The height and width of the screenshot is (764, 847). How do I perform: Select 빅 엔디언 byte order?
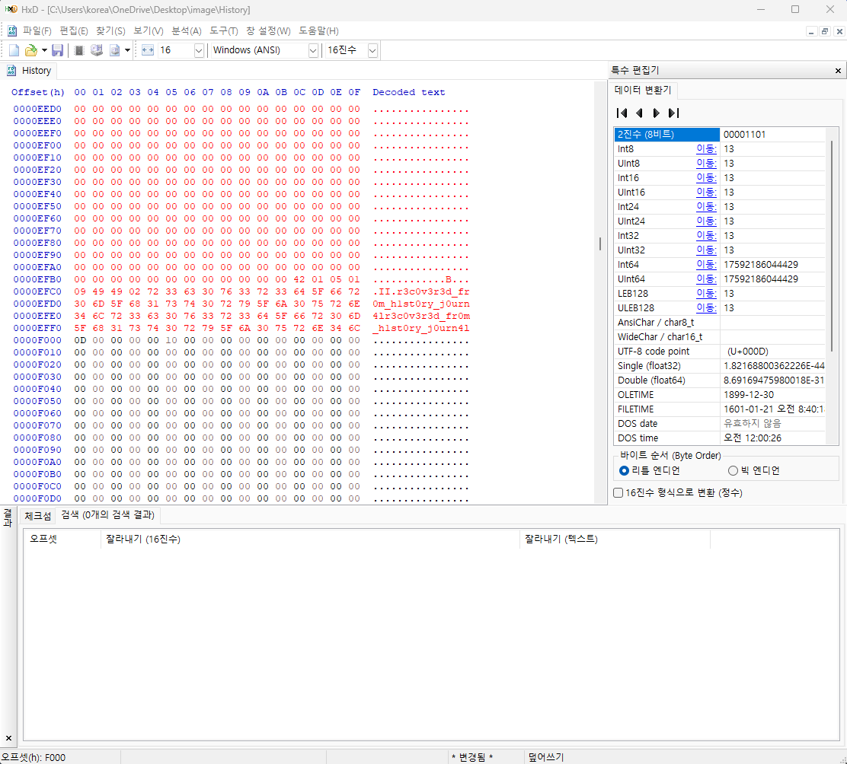coord(734,470)
